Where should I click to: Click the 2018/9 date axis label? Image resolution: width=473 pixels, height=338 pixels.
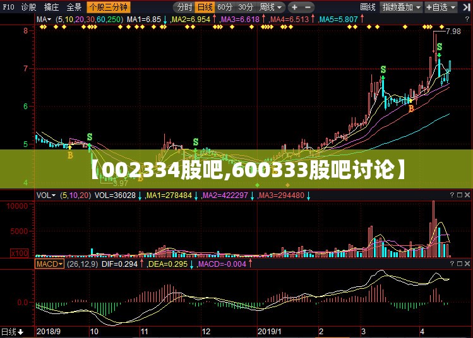pyautogui.click(x=48, y=332)
